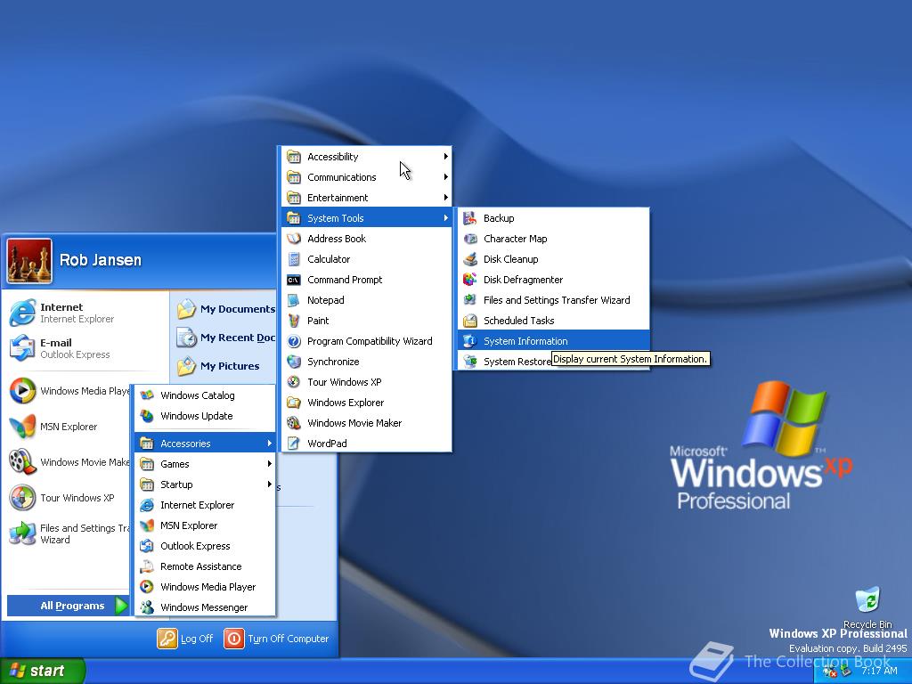Click the Log Off button
Viewport: 912px width, 684px height.
[x=185, y=639]
